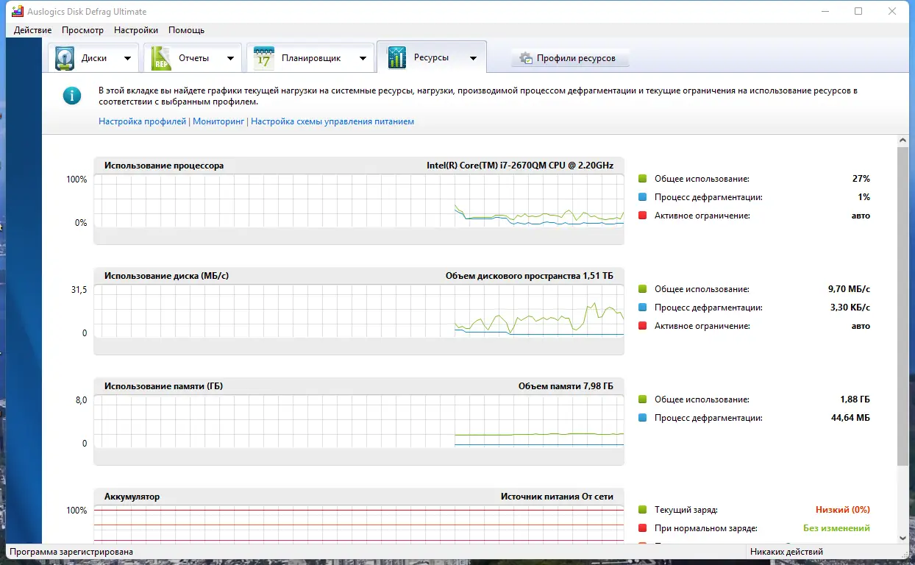The height and width of the screenshot is (565, 915).
Task: Click the Использование процессора header
Action: click(x=164, y=166)
